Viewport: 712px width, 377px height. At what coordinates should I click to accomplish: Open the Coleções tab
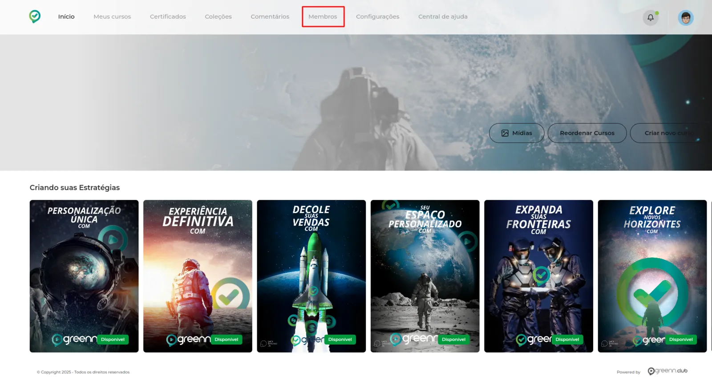(218, 16)
